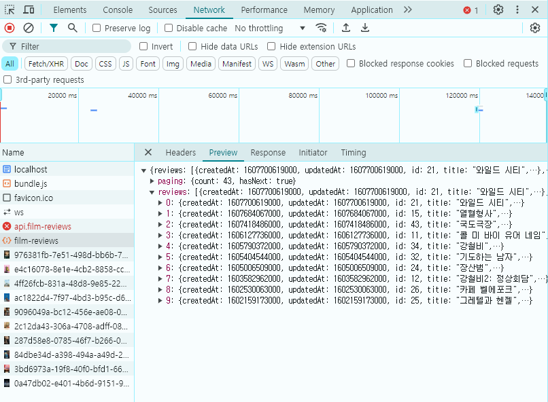Open the Response tab of request

268,153
